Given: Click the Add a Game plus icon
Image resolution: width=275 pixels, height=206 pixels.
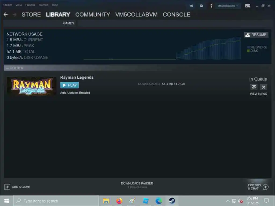Looking at the screenshot, I should [x=7, y=187].
